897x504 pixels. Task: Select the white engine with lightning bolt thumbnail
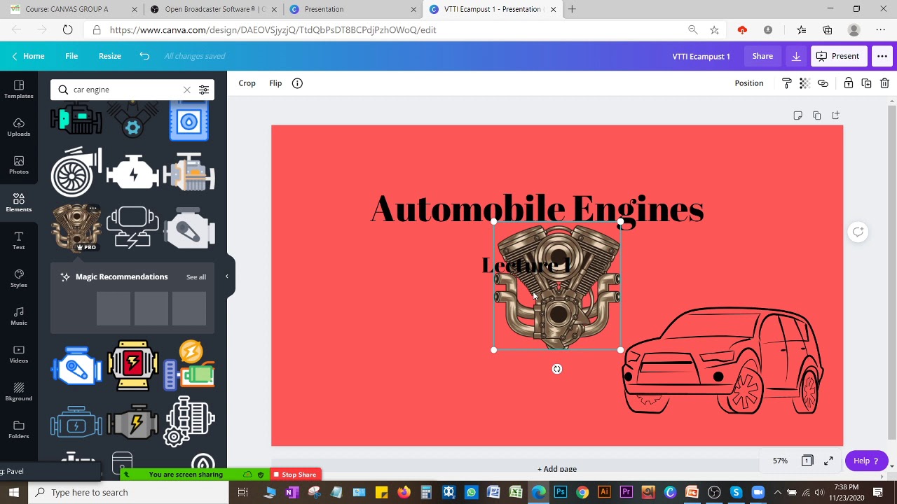(132, 172)
